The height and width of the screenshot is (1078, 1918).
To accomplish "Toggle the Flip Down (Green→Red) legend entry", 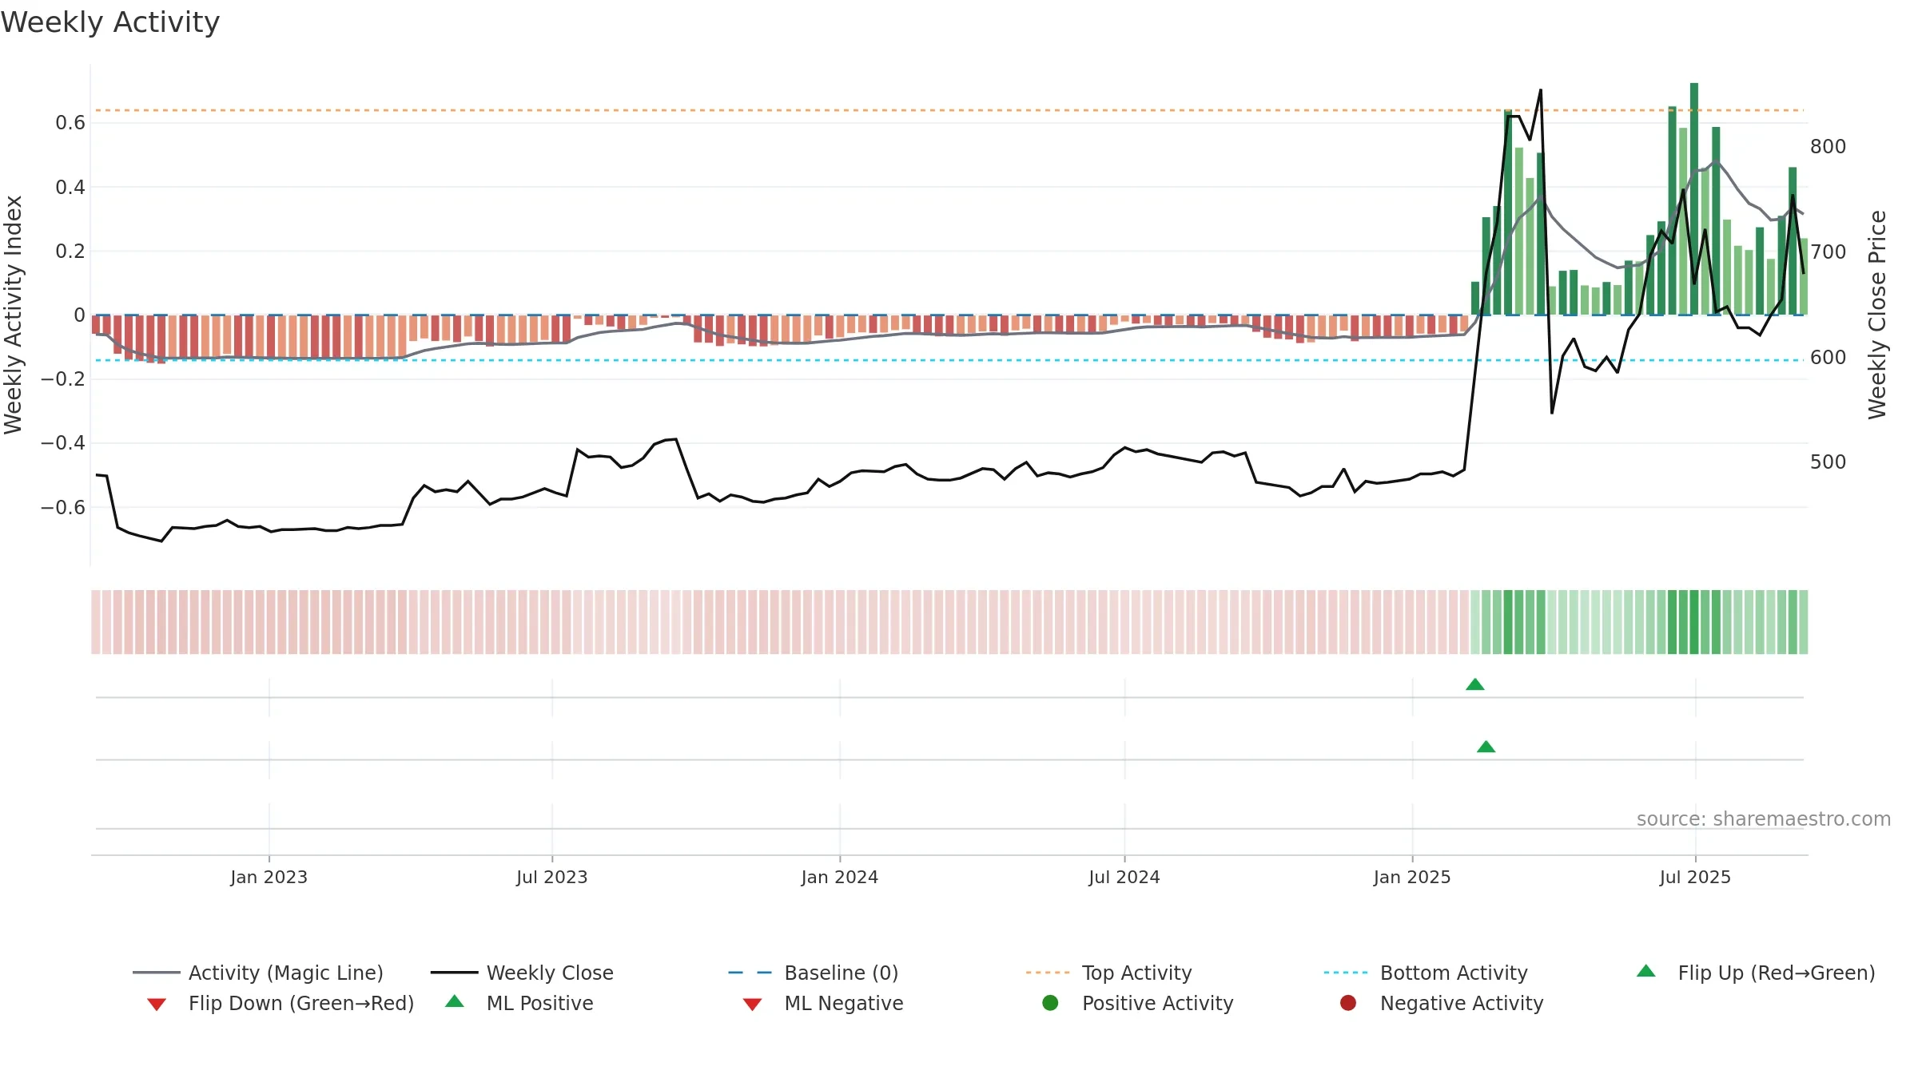I will 281,1003.
